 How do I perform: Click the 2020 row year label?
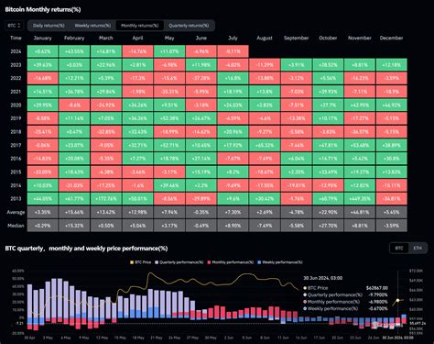tap(16, 105)
